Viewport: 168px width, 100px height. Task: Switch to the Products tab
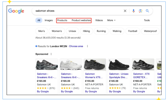tap(62, 20)
